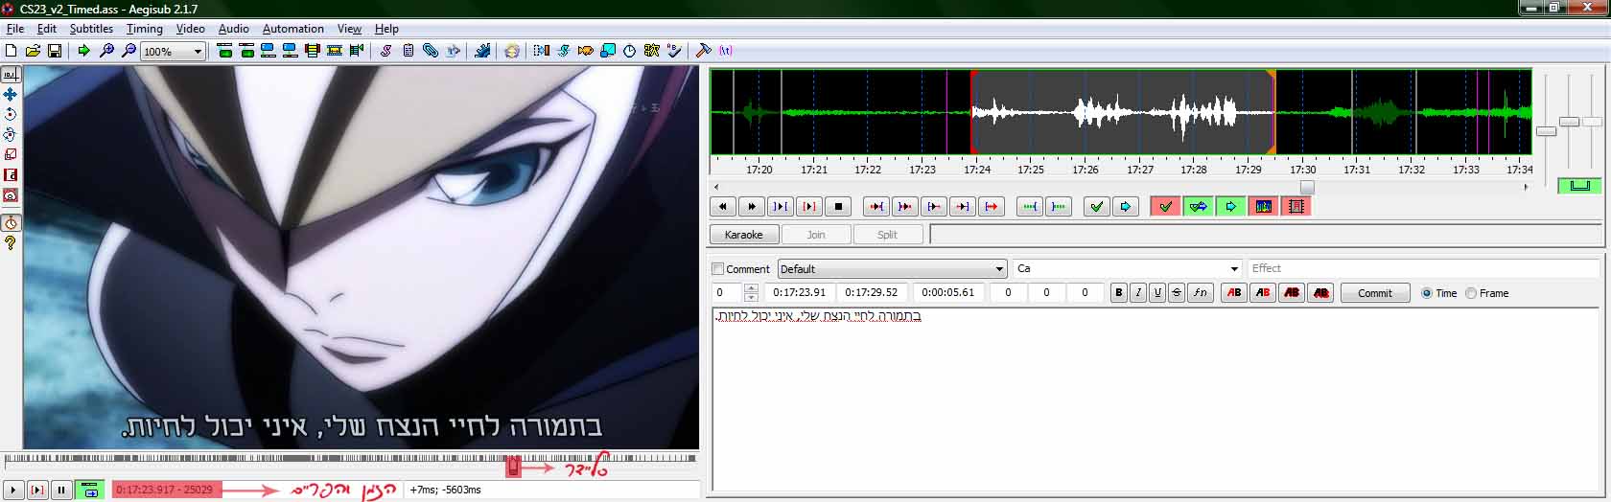Open Options with the hammer icon
This screenshot has width=1611, height=502.
click(703, 51)
